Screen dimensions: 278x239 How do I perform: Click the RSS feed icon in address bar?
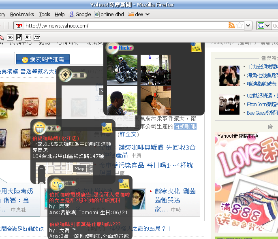(x=231, y=26)
